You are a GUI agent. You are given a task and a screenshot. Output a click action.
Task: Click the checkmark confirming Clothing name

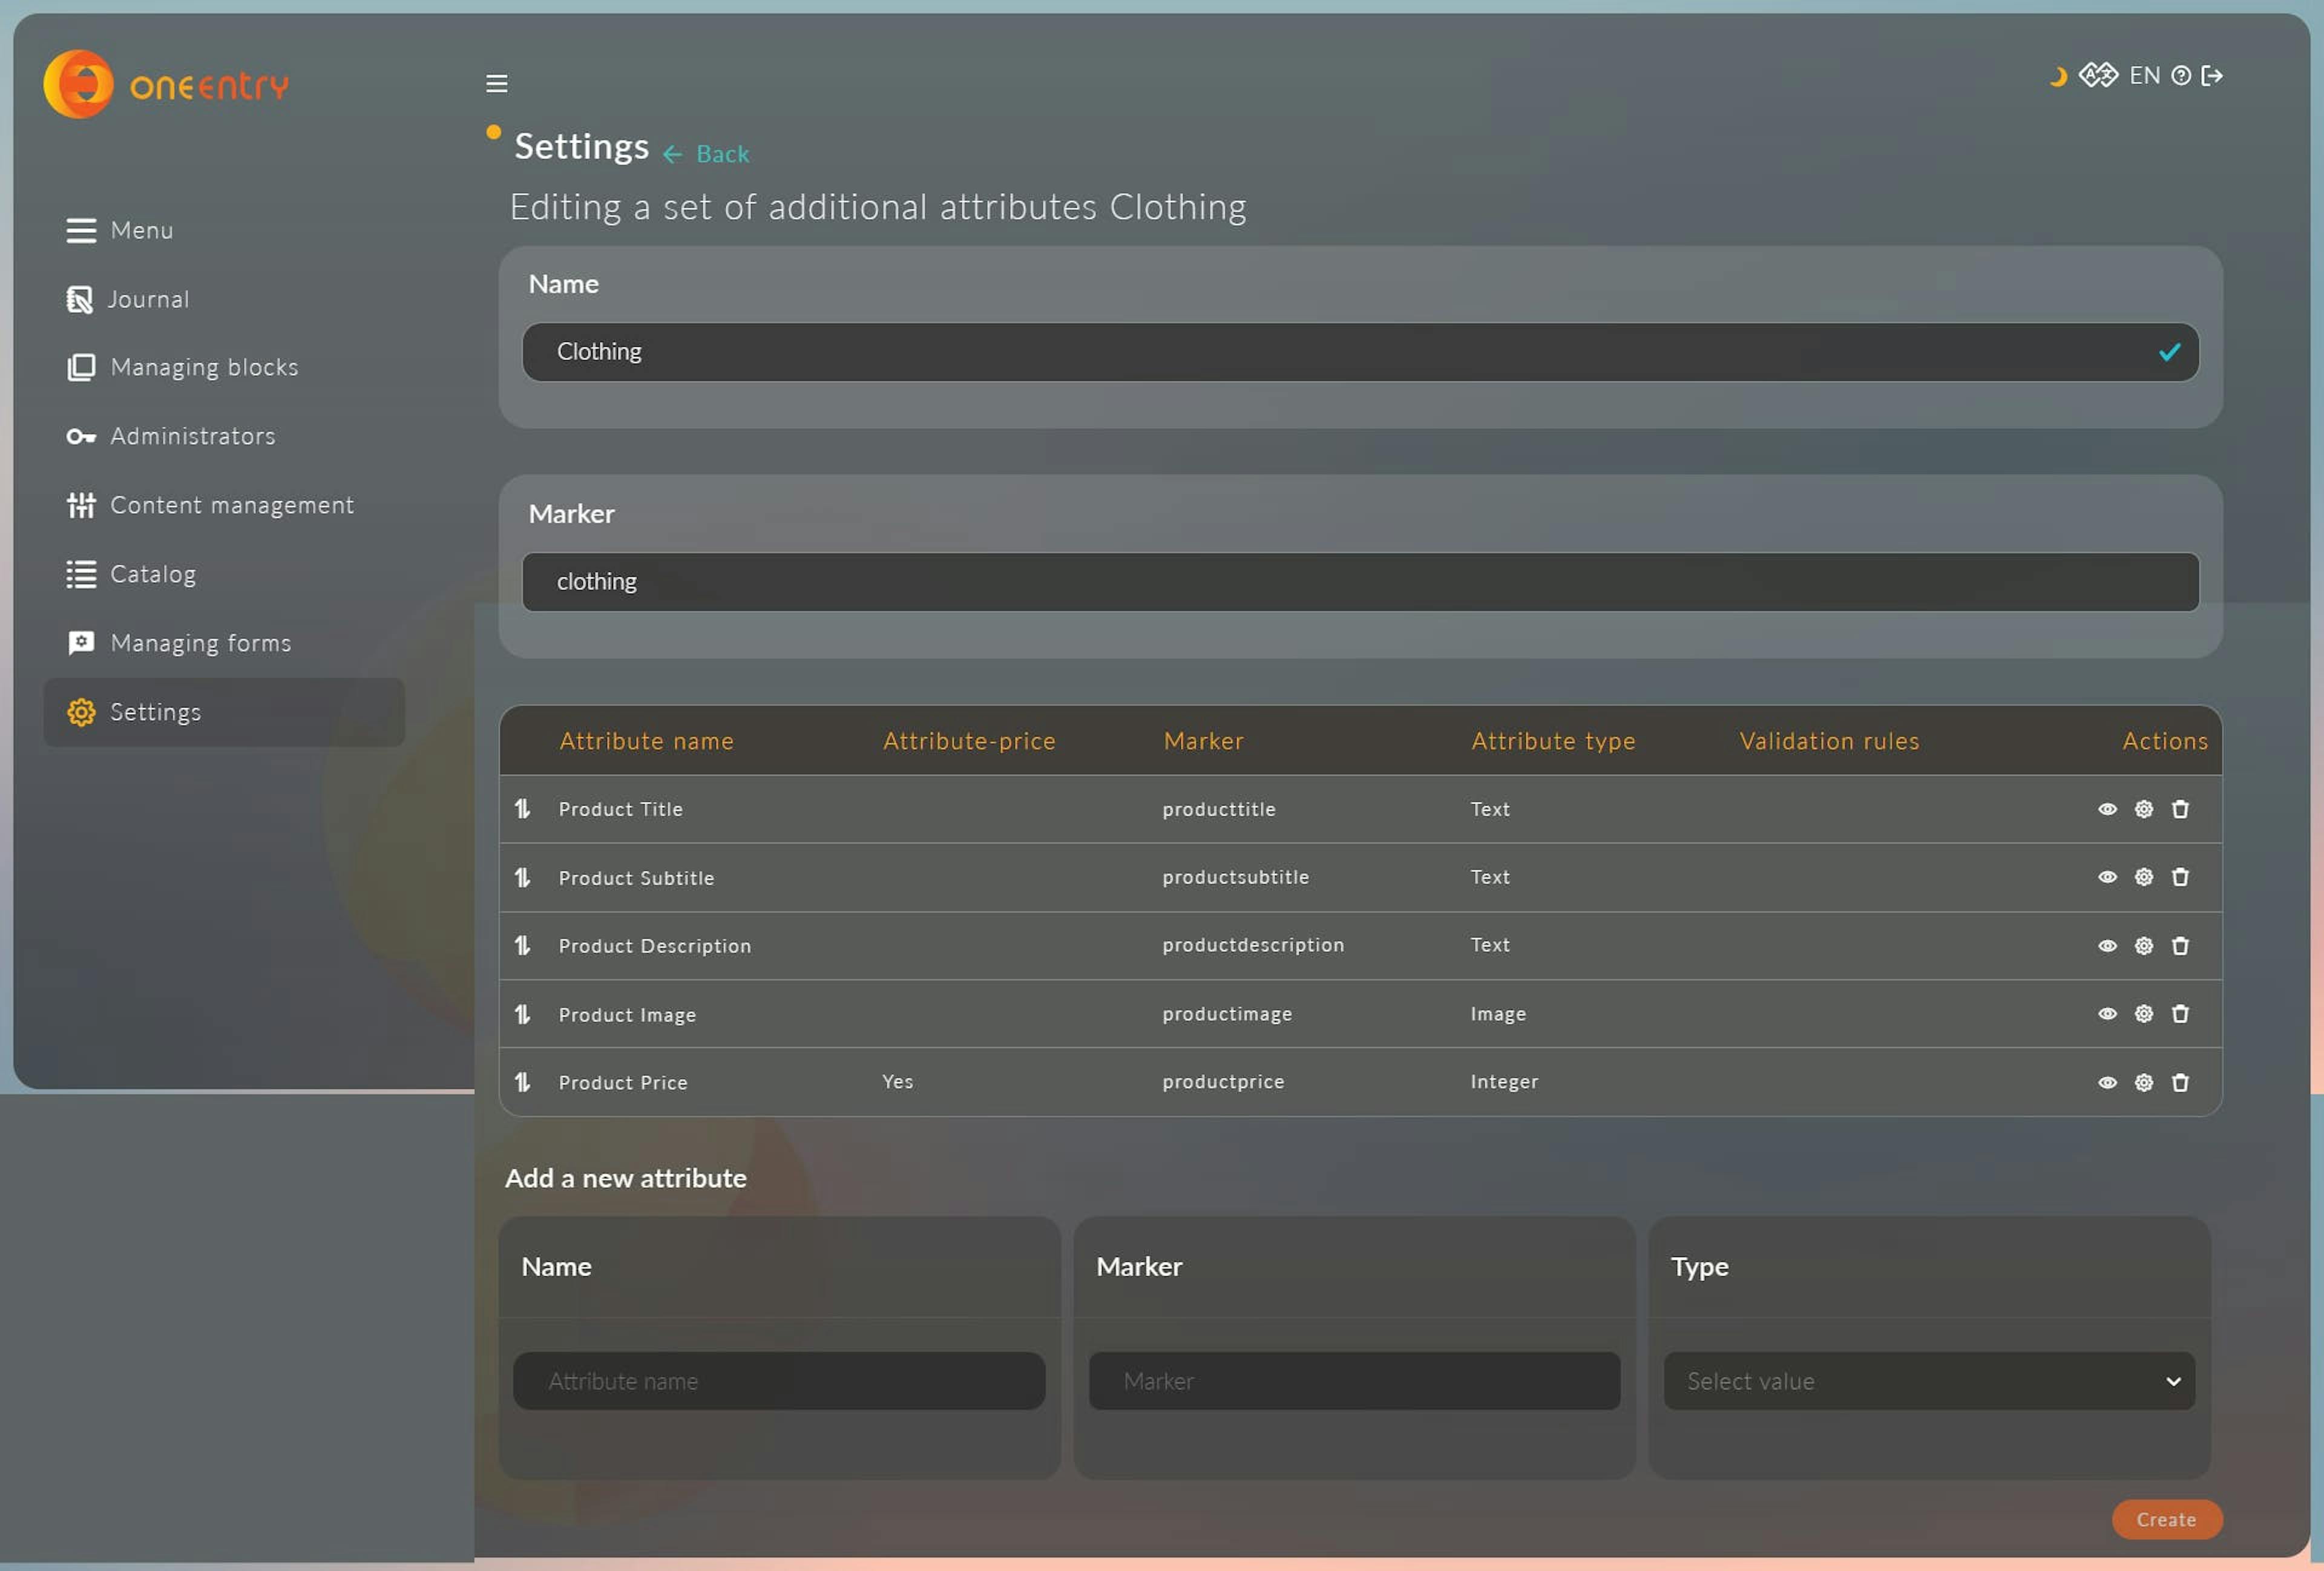coord(2170,350)
